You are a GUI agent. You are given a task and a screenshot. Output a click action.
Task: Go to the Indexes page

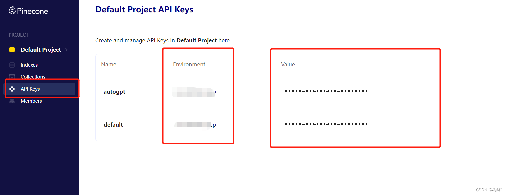pyautogui.click(x=29, y=65)
